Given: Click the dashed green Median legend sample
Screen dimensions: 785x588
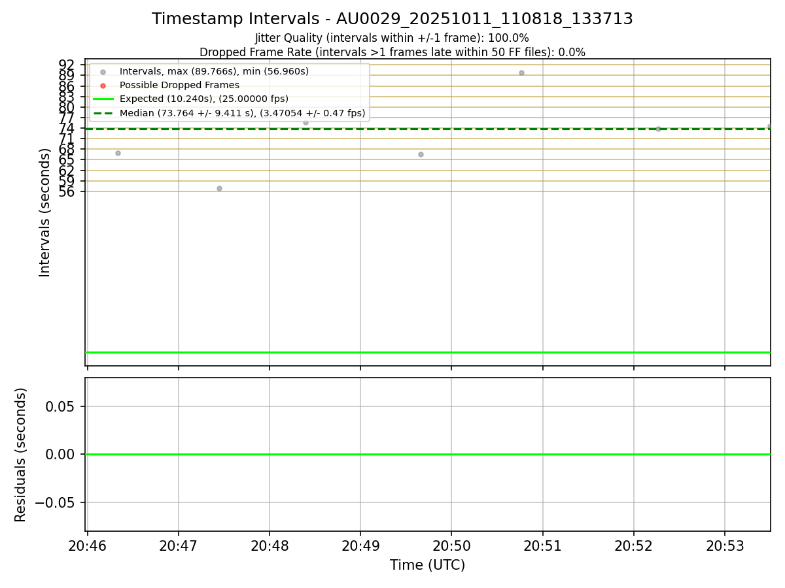Looking at the screenshot, I should pos(103,113).
